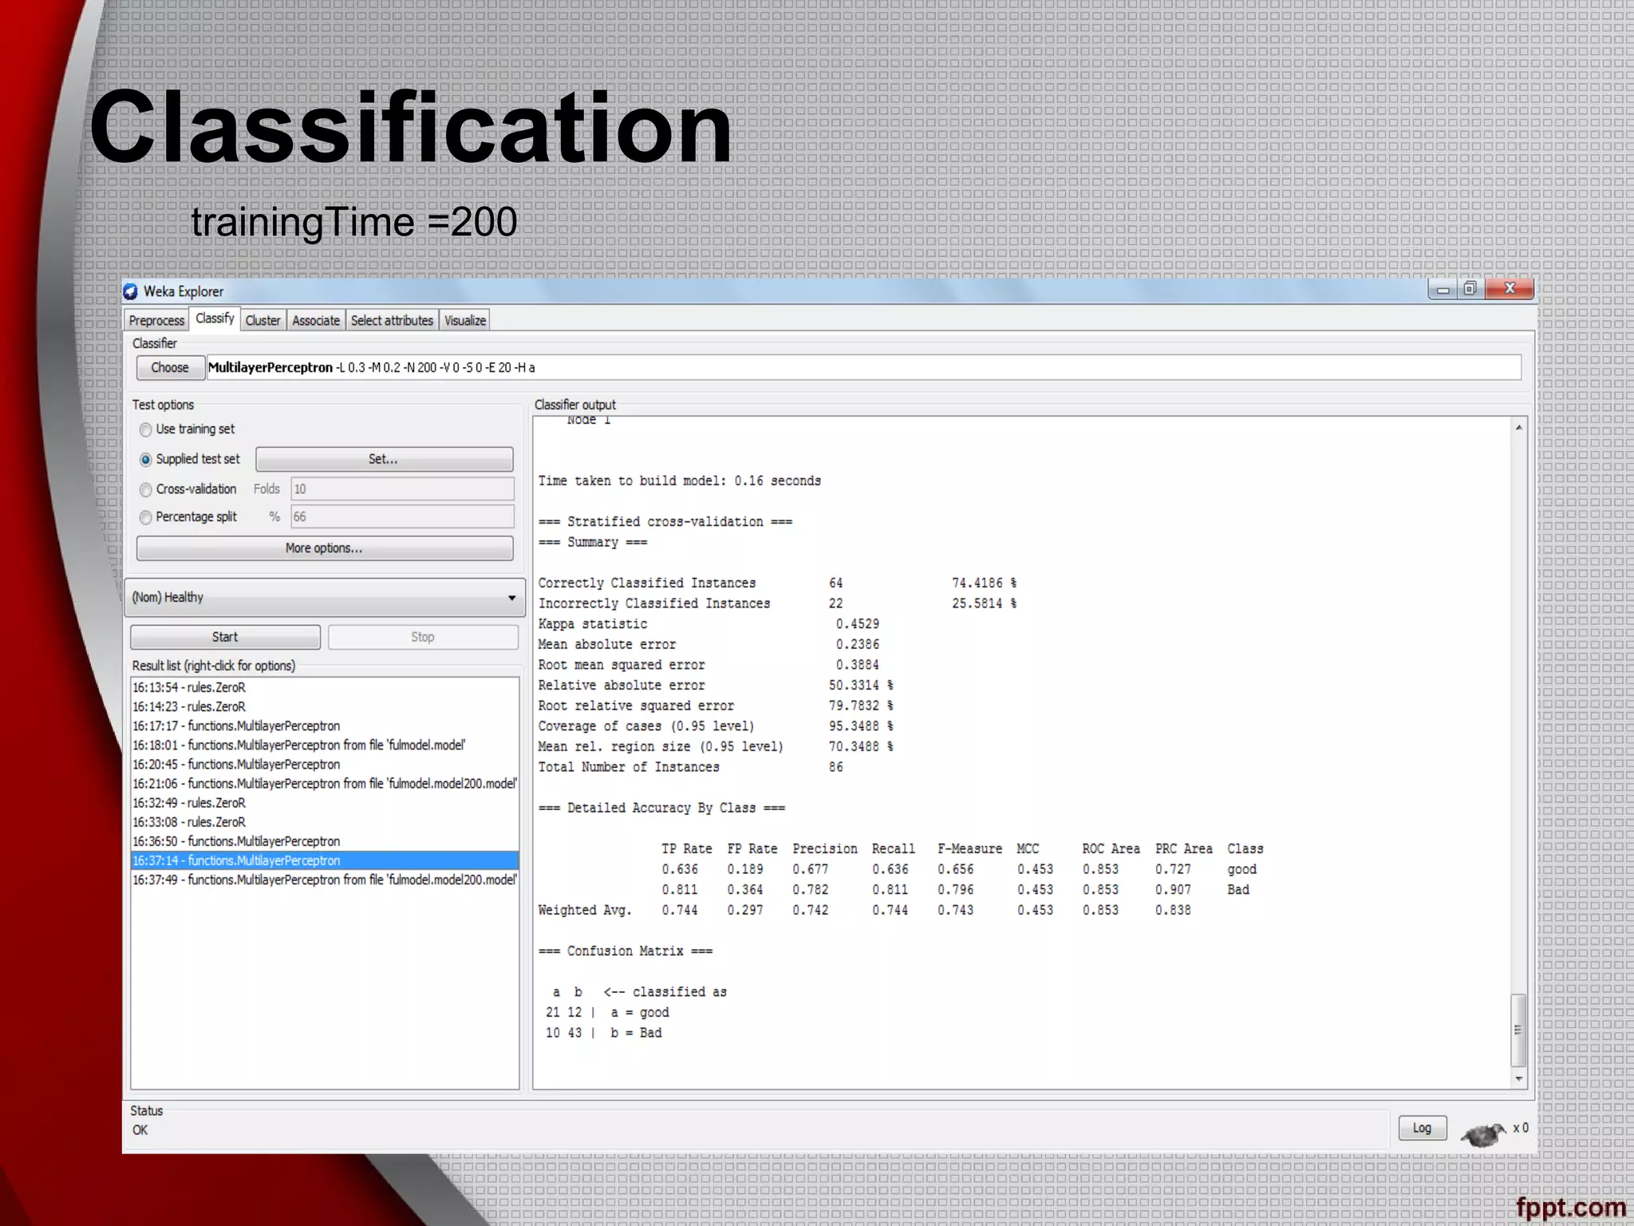Image resolution: width=1634 pixels, height=1226 pixels.
Task: Click Choose to pick a classifier
Action: coord(170,368)
